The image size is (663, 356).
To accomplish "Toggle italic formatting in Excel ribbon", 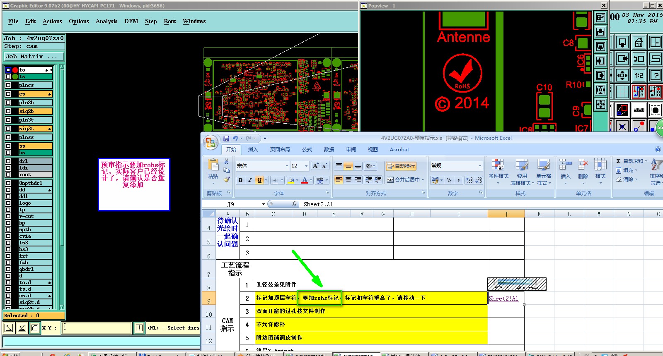I will pyautogui.click(x=250, y=180).
